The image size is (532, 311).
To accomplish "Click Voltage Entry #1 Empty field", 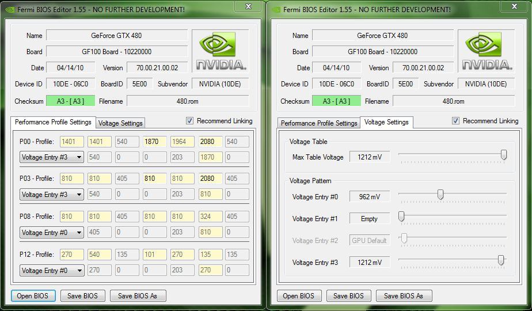I will [x=370, y=219].
